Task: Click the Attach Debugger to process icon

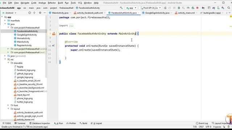Action: [x=193, y=8]
